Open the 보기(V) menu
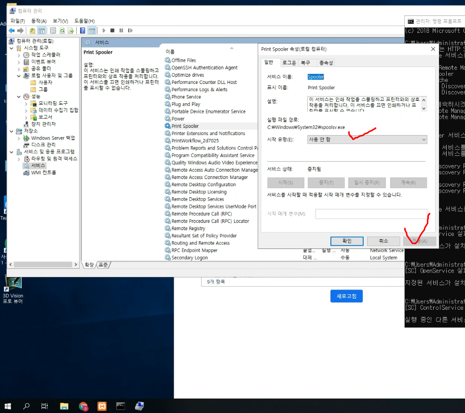465x413 pixels. point(60,21)
